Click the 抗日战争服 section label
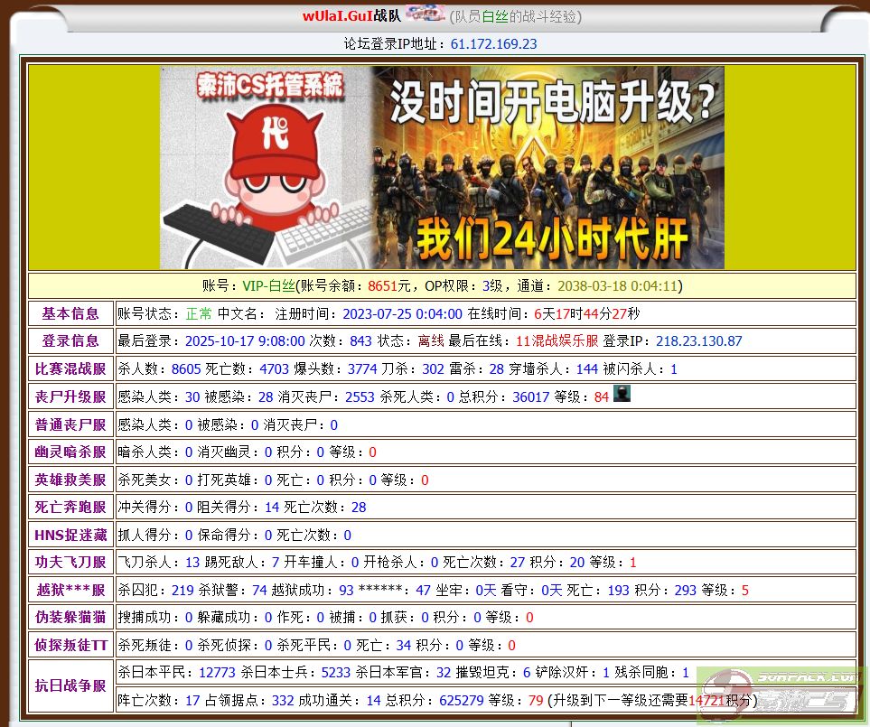Image resolution: width=870 pixels, height=727 pixels. [70, 685]
